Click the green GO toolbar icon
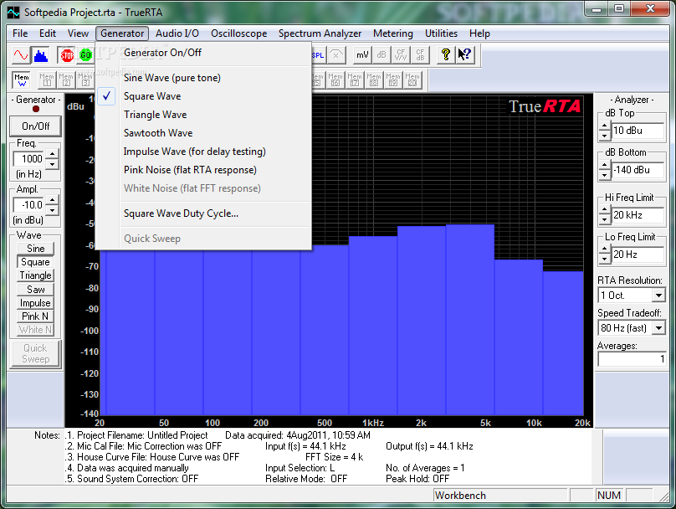Viewport: 676px width, 509px height. tap(86, 55)
